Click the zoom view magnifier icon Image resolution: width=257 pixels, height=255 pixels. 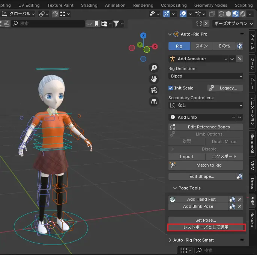(154, 68)
